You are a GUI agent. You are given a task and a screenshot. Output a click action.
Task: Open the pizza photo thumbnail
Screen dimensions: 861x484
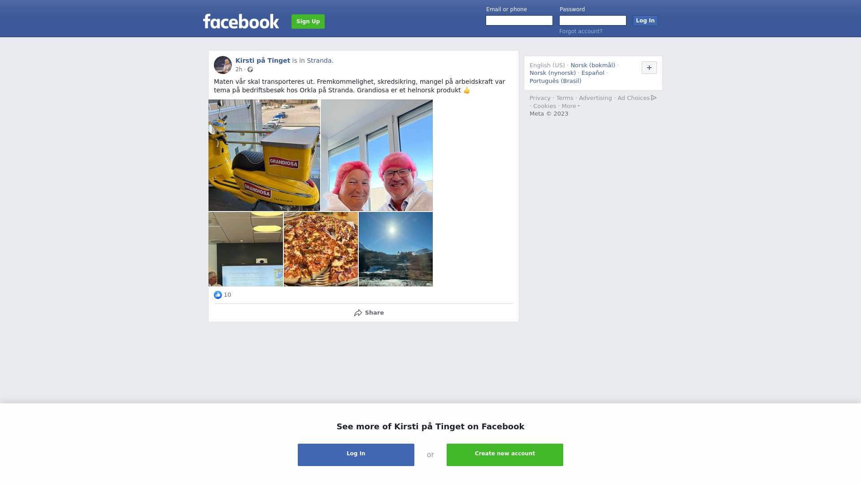coord(321,249)
